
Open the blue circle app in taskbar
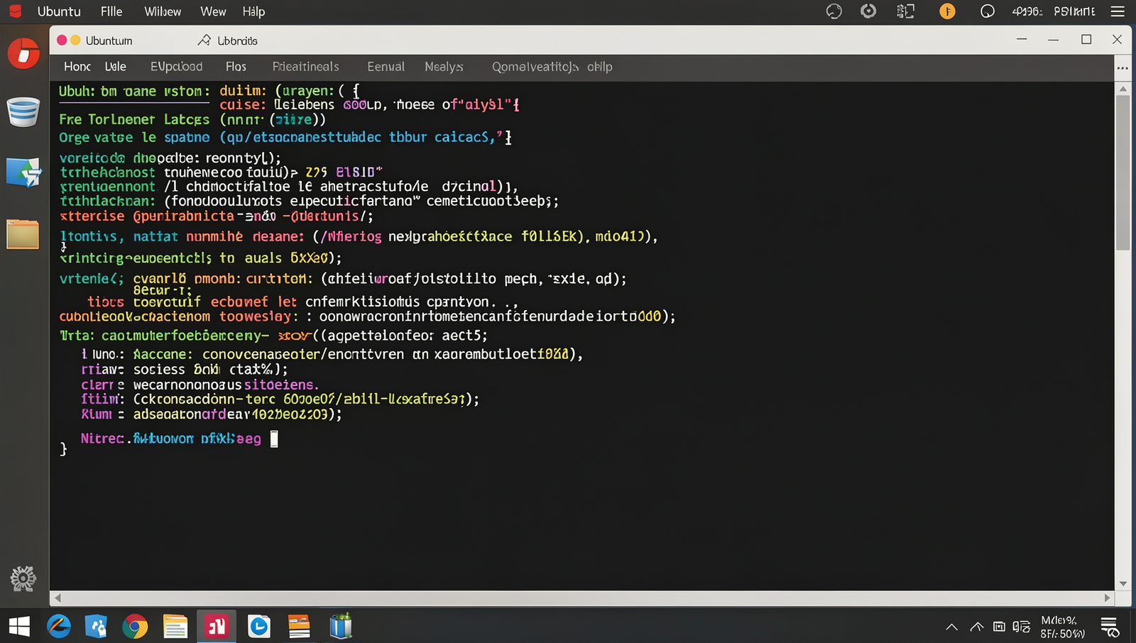tap(259, 627)
